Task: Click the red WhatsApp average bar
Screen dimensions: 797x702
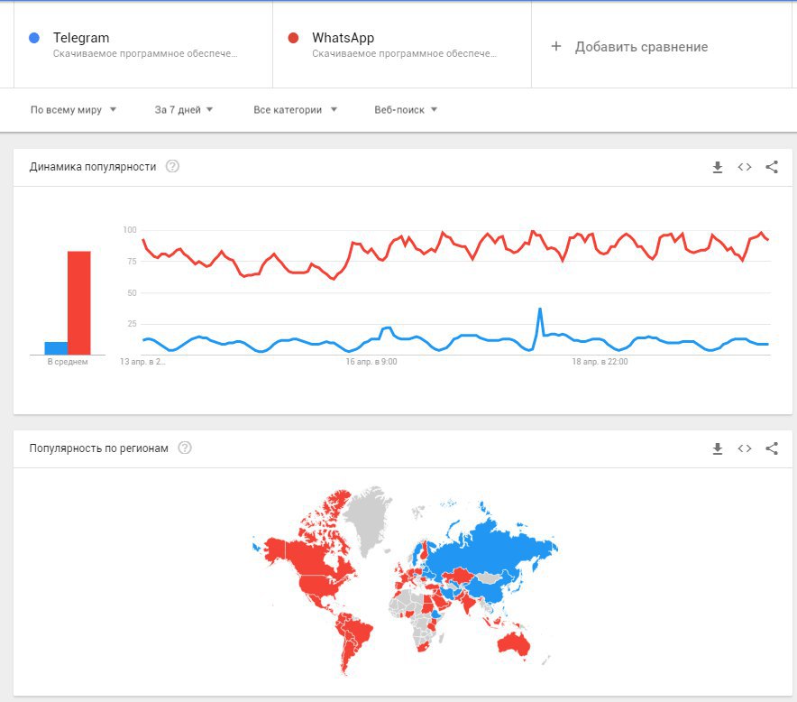Action: tap(79, 303)
